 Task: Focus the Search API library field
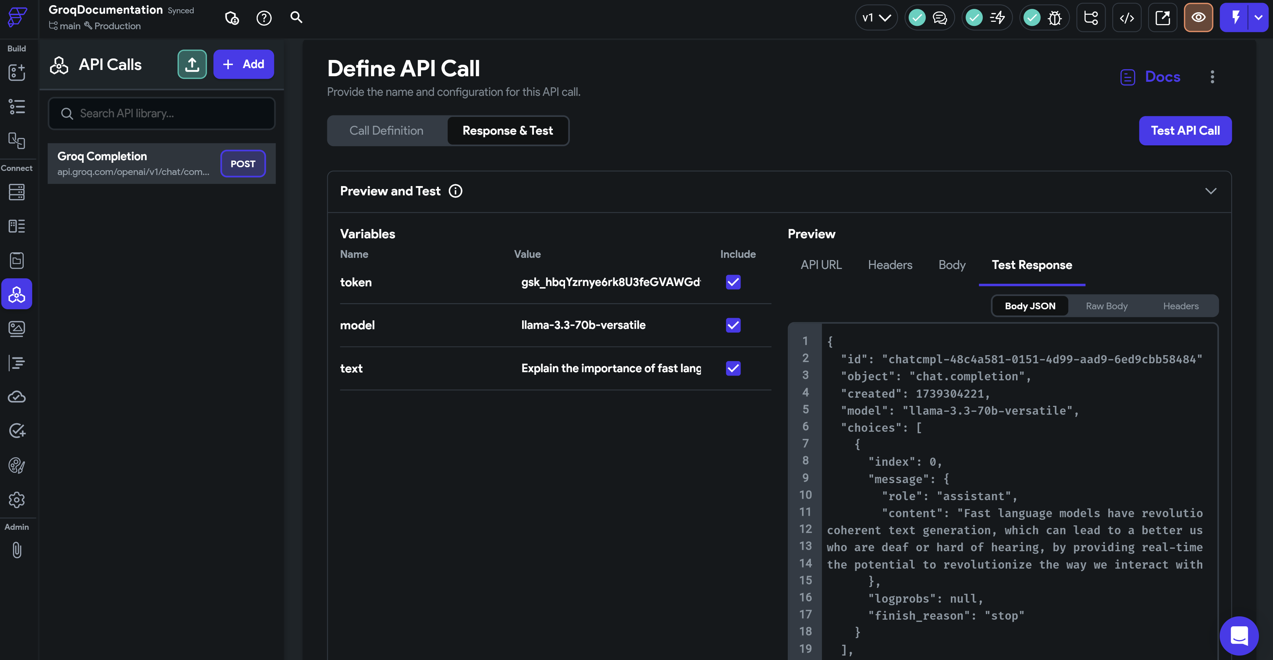[x=161, y=114]
